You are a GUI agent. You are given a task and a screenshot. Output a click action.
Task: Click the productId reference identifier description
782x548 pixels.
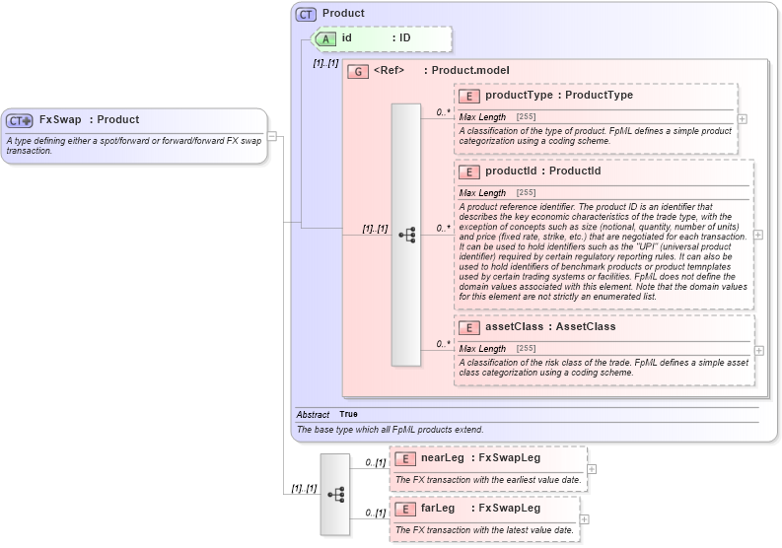(x=603, y=251)
